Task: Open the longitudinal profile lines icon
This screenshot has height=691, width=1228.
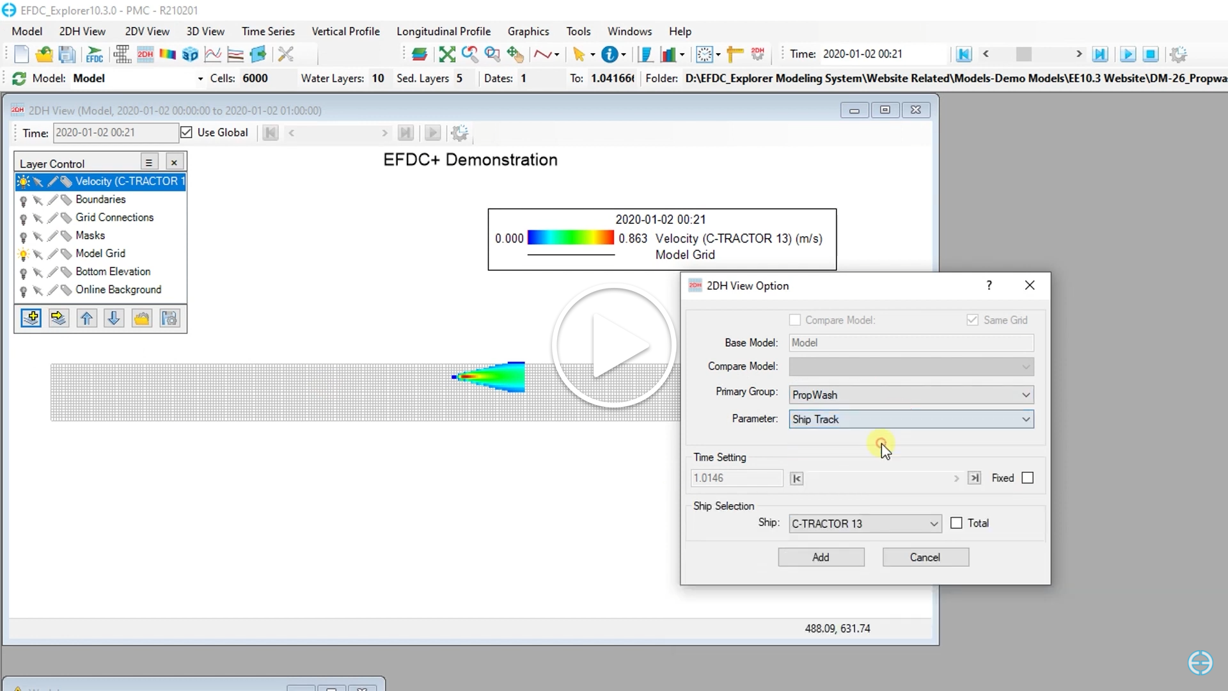Action: pos(235,54)
